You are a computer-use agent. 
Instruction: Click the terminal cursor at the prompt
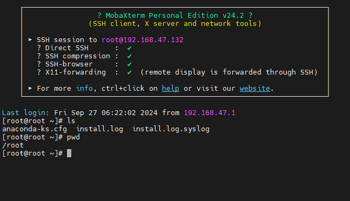tap(69, 153)
